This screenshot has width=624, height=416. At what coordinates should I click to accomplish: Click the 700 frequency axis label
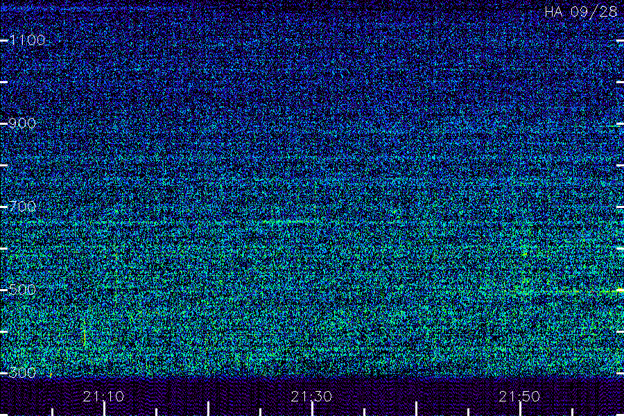(x=22, y=207)
